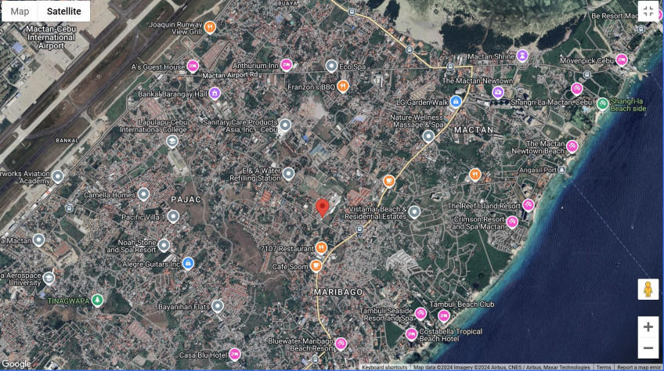Select Lapulapu-Cebu International College marker

[x=172, y=141]
